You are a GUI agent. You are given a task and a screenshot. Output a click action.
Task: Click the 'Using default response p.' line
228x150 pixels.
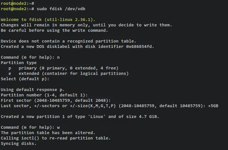[x=33, y=90]
